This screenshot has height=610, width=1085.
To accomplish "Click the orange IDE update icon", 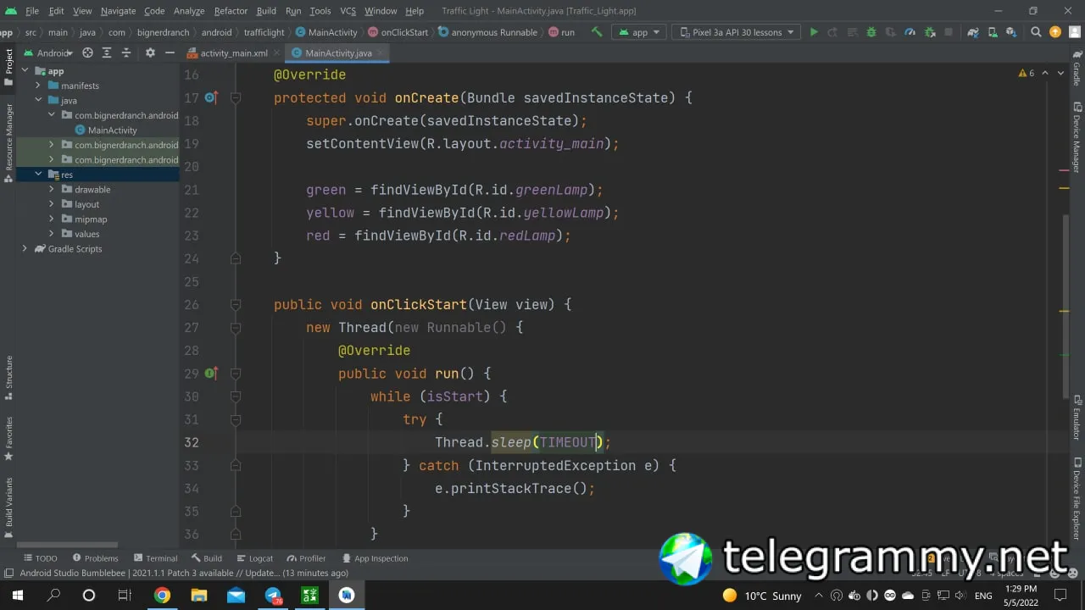I will 1055,32.
